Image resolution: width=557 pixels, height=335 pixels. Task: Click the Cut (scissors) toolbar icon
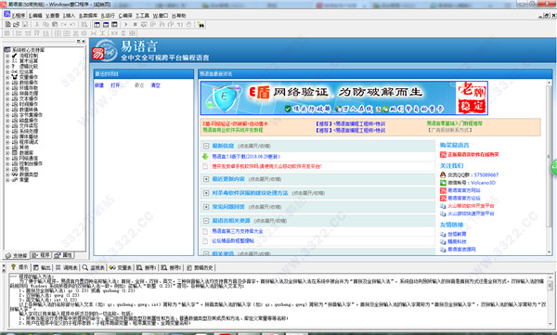[x=37, y=24]
